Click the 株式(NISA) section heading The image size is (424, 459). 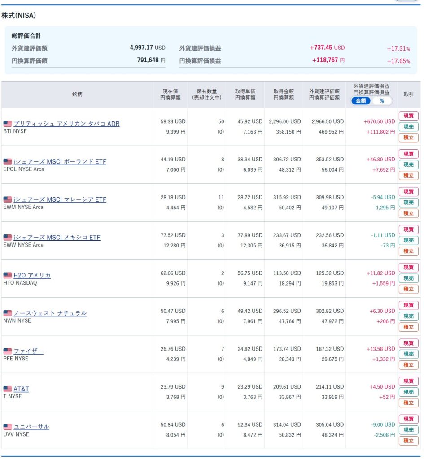coord(19,16)
